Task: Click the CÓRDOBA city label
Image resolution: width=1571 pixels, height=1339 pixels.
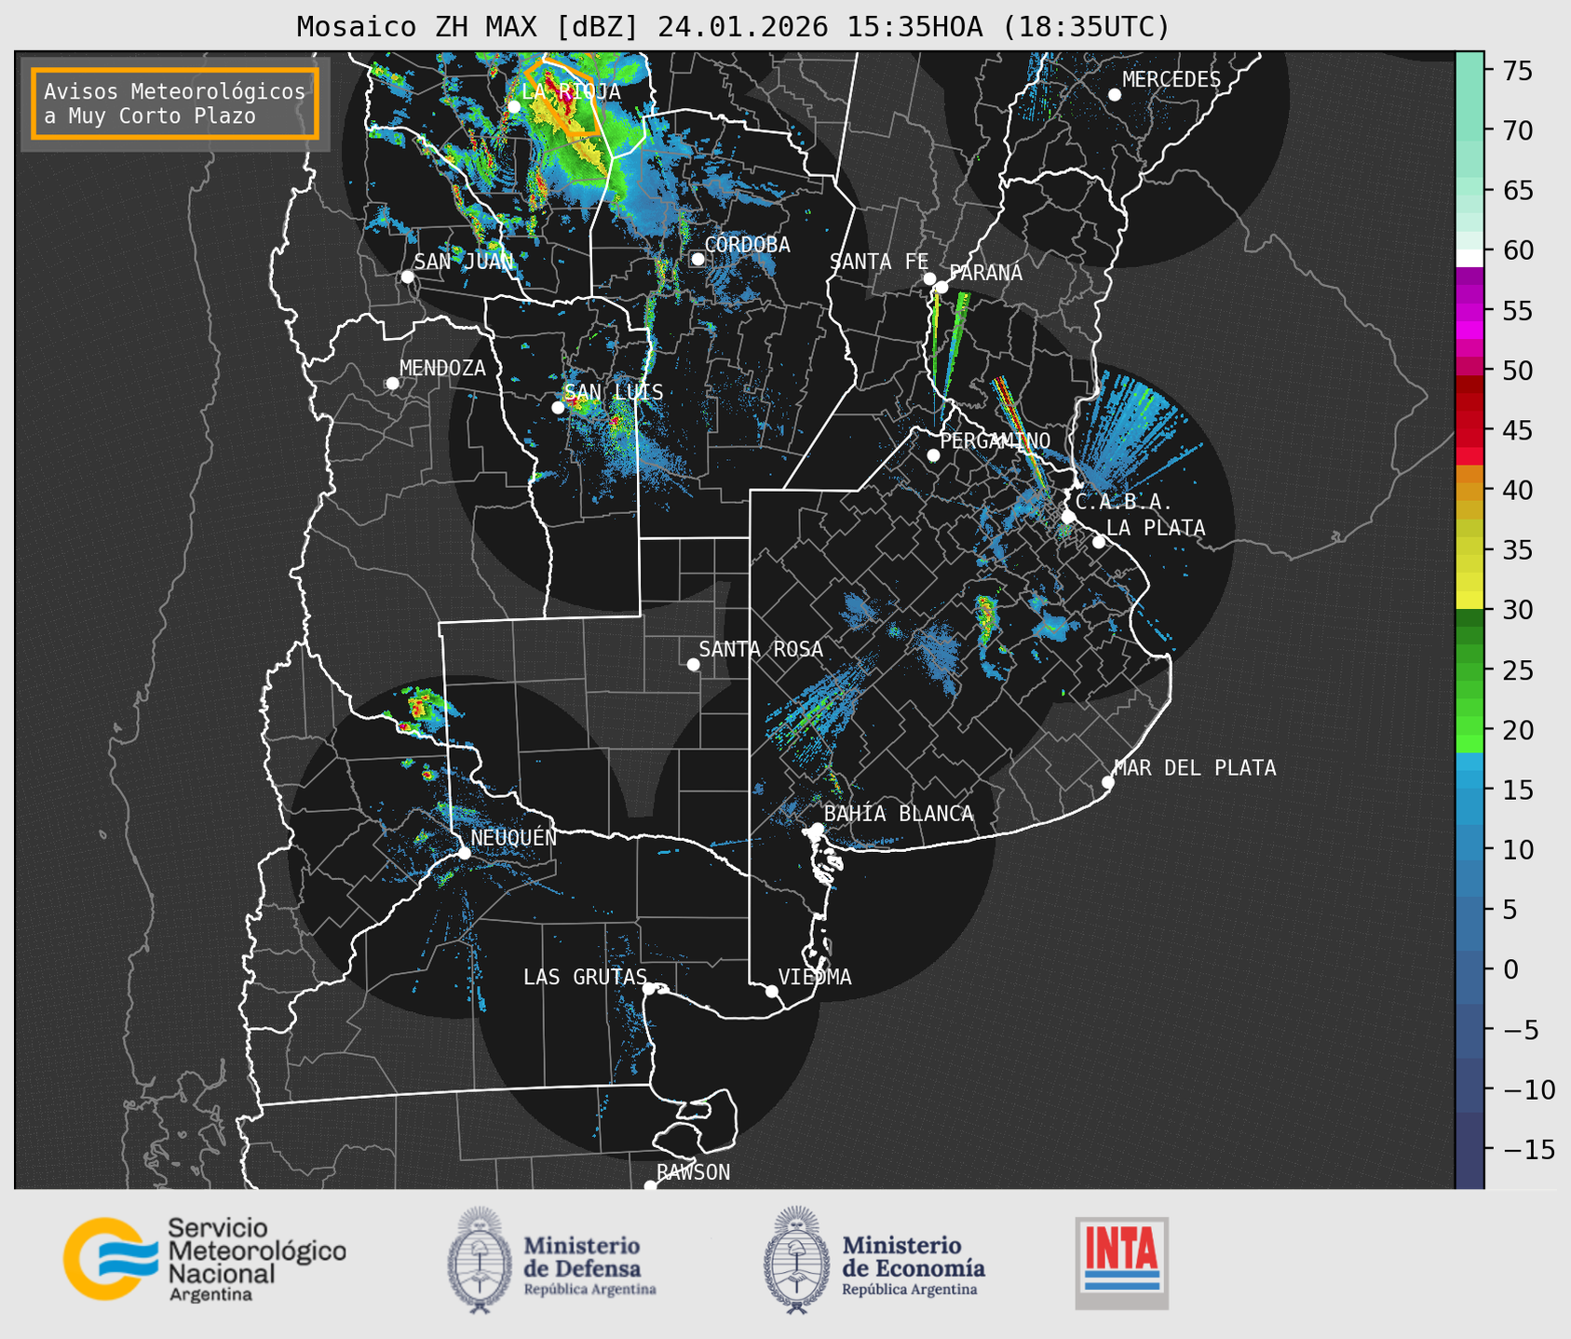Action: [747, 245]
